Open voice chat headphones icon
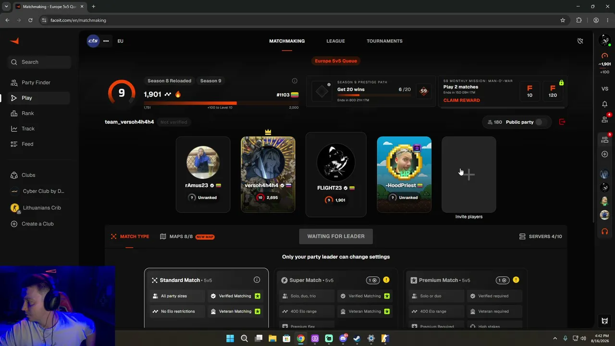Image resolution: width=615 pixels, height=346 pixels. [605, 231]
